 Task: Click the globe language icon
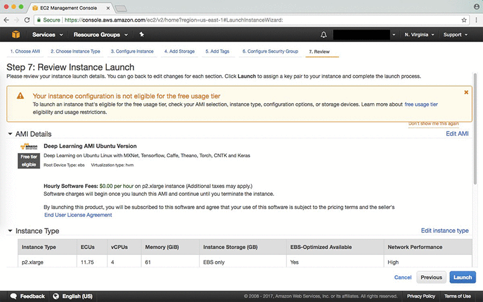pos(56,296)
